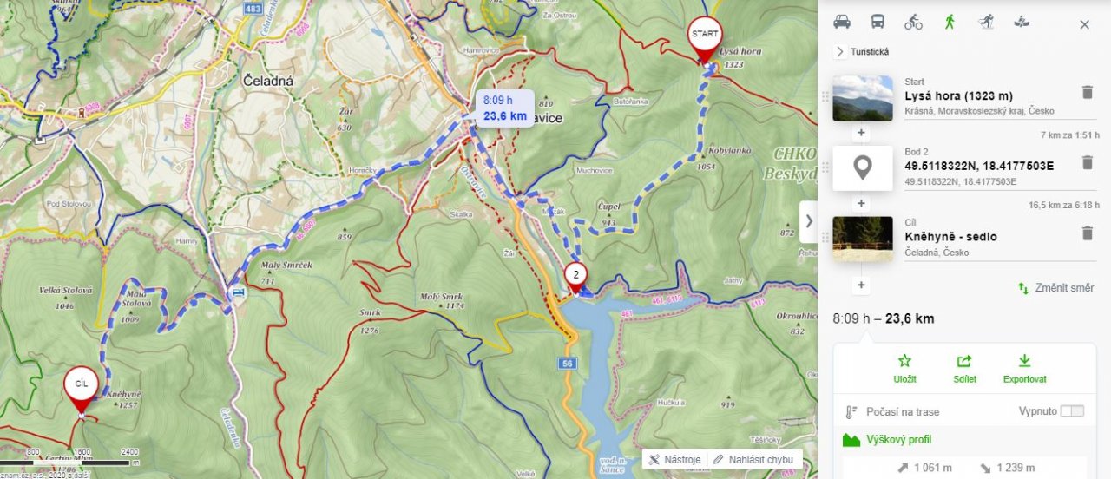Expand the Turistická route type chevron

coord(840,51)
